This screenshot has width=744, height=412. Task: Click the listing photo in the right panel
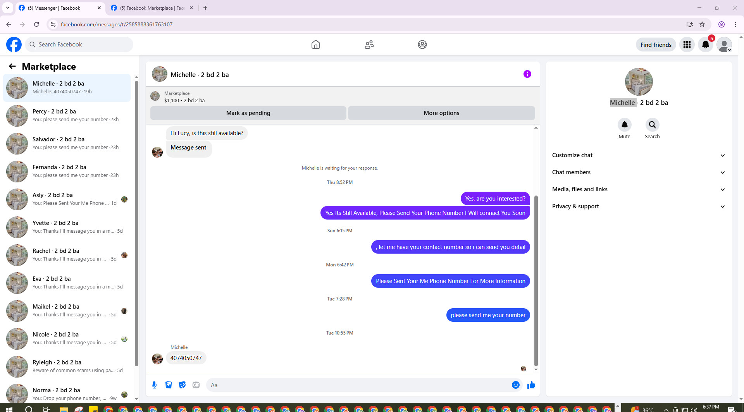[639, 82]
